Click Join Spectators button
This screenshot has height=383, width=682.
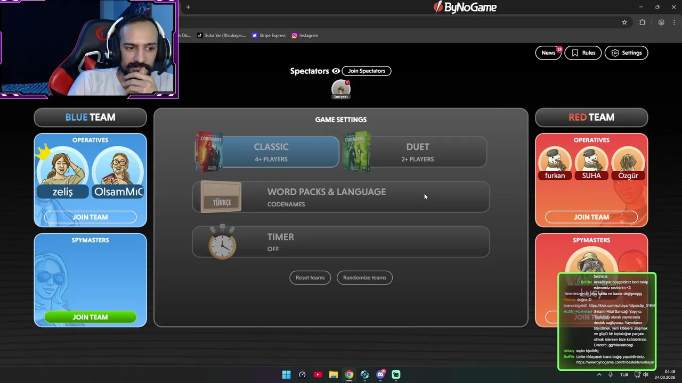point(367,71)
